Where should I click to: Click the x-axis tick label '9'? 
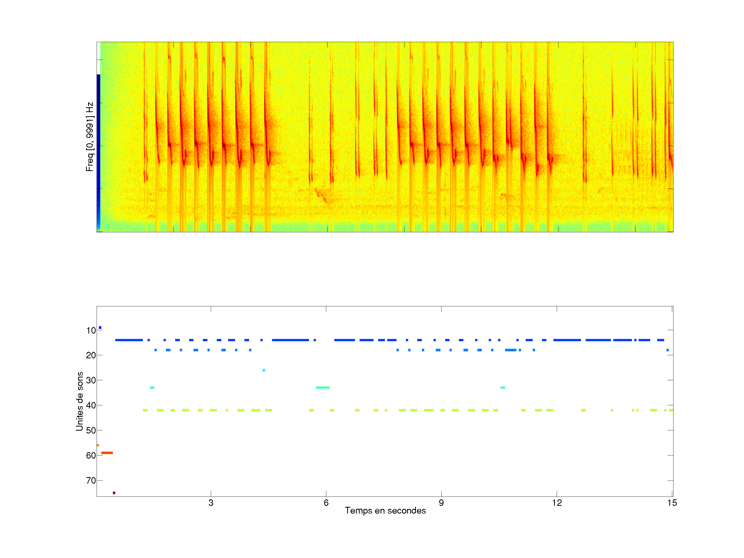pyautogui.click(x=441, y=503)
